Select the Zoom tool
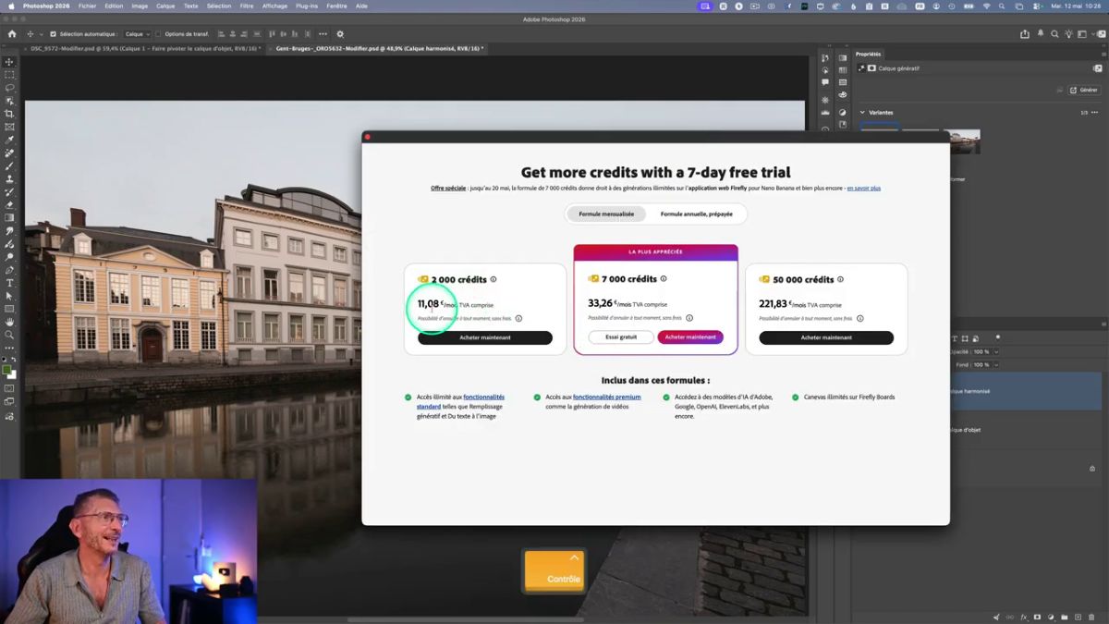Viewport: 1109px width, 624px height. 9,335
